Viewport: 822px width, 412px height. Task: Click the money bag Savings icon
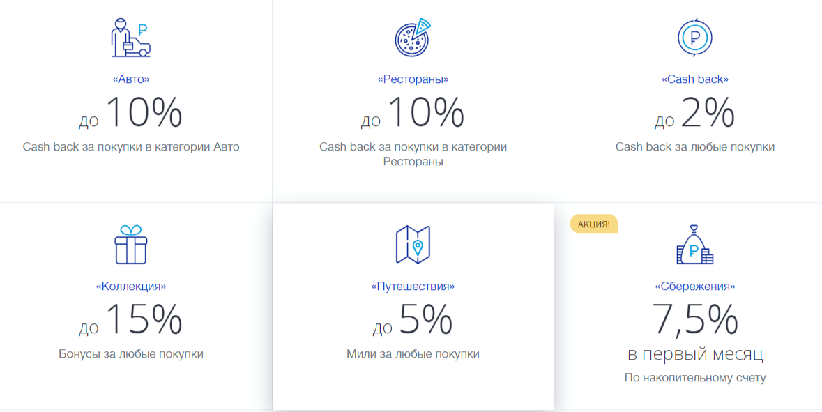pyautogui.click(x=694, y=245)
